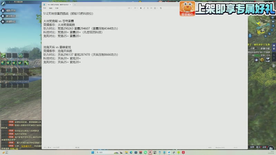Viewport: 276px width, 155px height.
Task: Click the crab 安全省心 promotional icon
Action: pyautogui.click(x=187, y=8)
